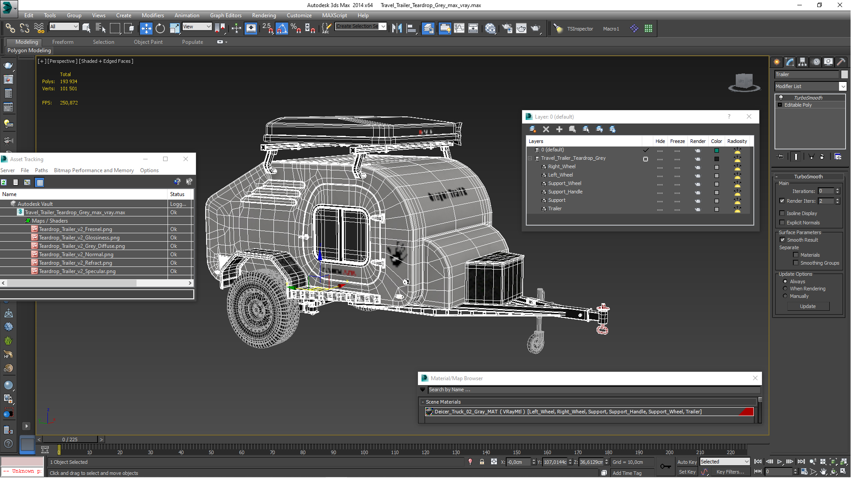Select the Select and Link tool
Viewport: 851px width, 478px height.
click(10, 28)
